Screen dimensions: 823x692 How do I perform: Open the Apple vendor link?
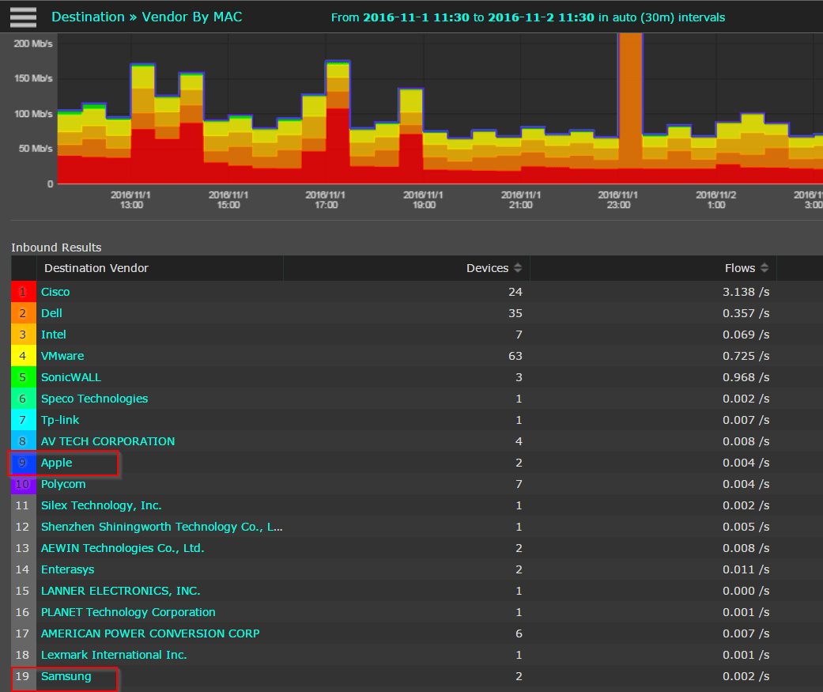pos(57,463)
